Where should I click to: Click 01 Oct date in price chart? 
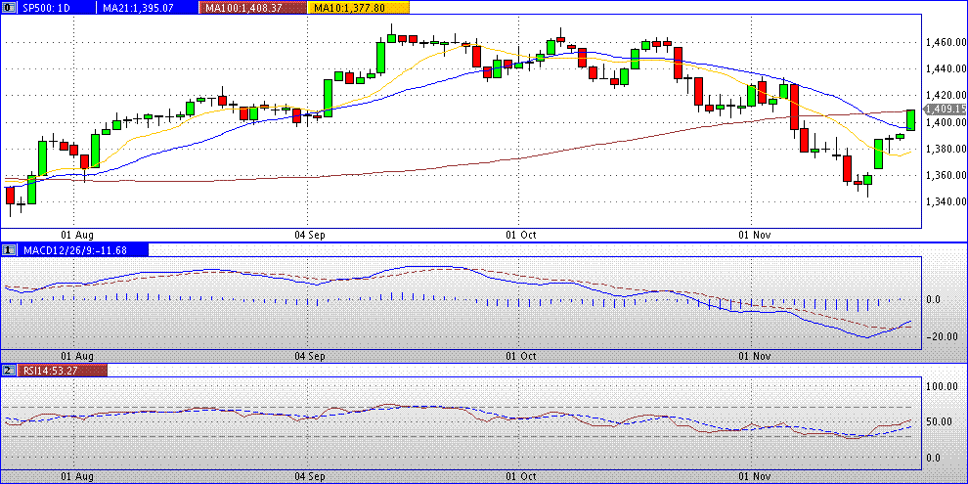[x=521, y=236]
